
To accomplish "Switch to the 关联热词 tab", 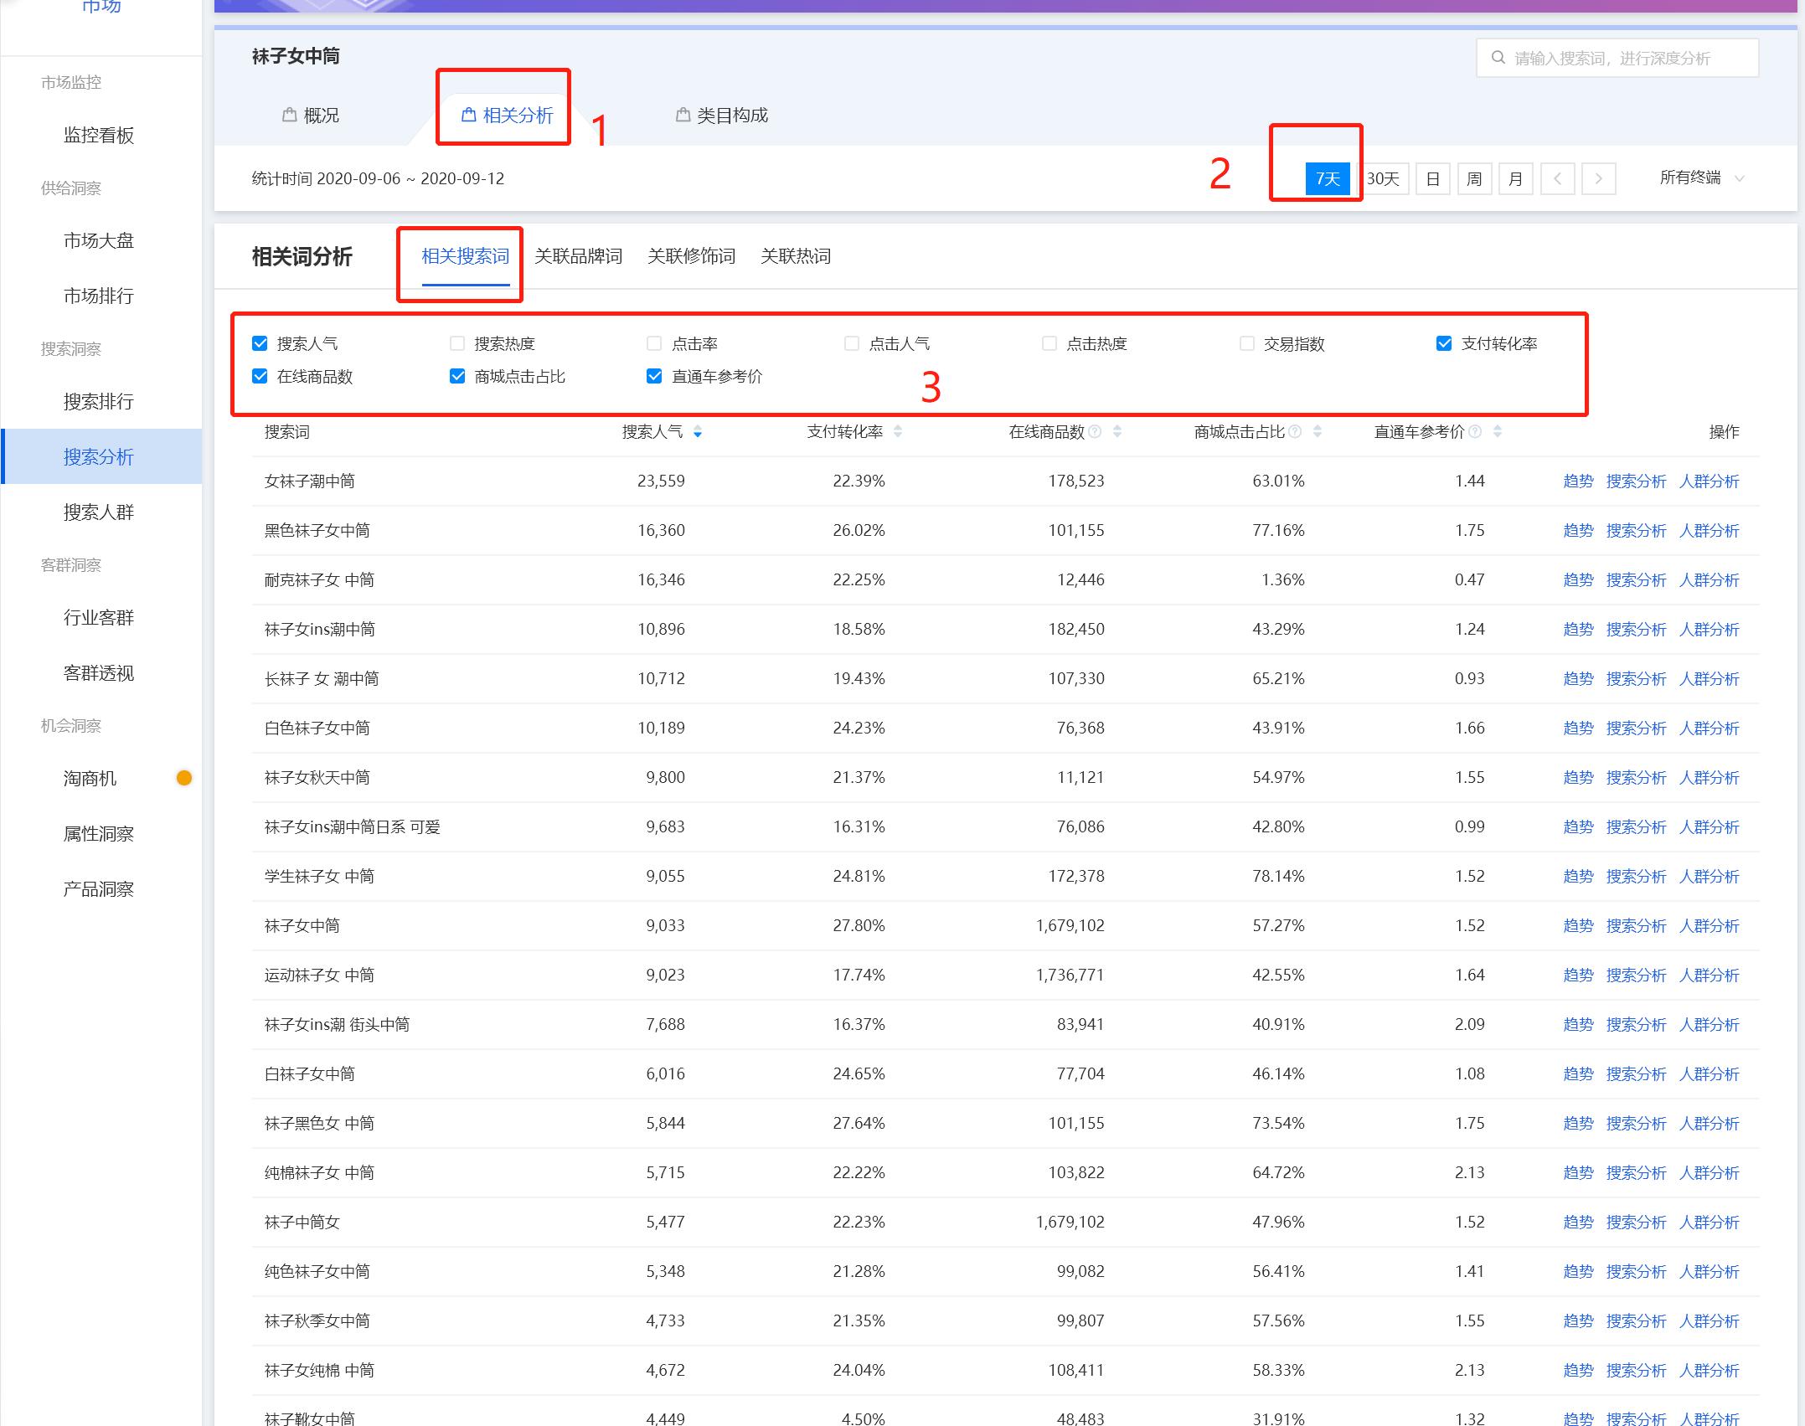I will (x=795, y=256).
